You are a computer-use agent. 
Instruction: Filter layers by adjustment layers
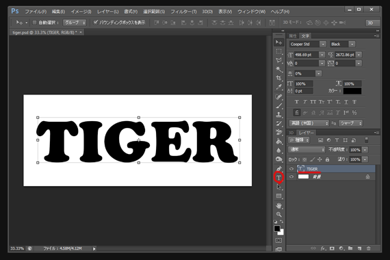point(329,140)
